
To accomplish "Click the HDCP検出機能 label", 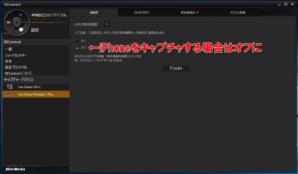I will coord(86,24).
